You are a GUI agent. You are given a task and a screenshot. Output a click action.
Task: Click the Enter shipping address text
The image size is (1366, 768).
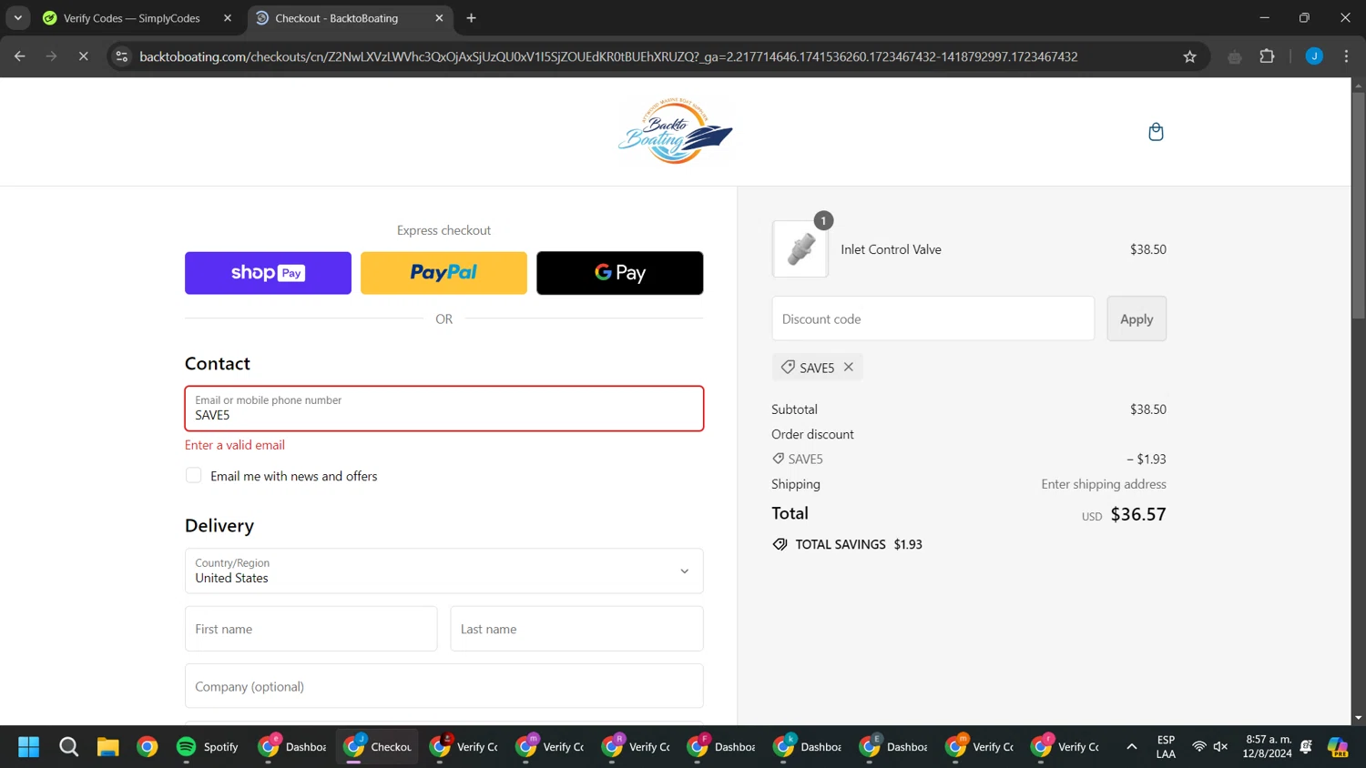1104,484
